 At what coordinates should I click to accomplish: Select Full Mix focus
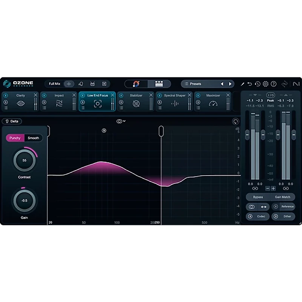click(x=54, y=84)
